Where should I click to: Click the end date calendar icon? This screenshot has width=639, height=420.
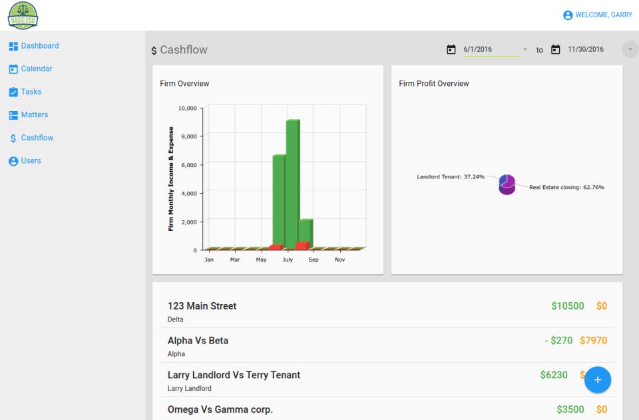point(555,49)
